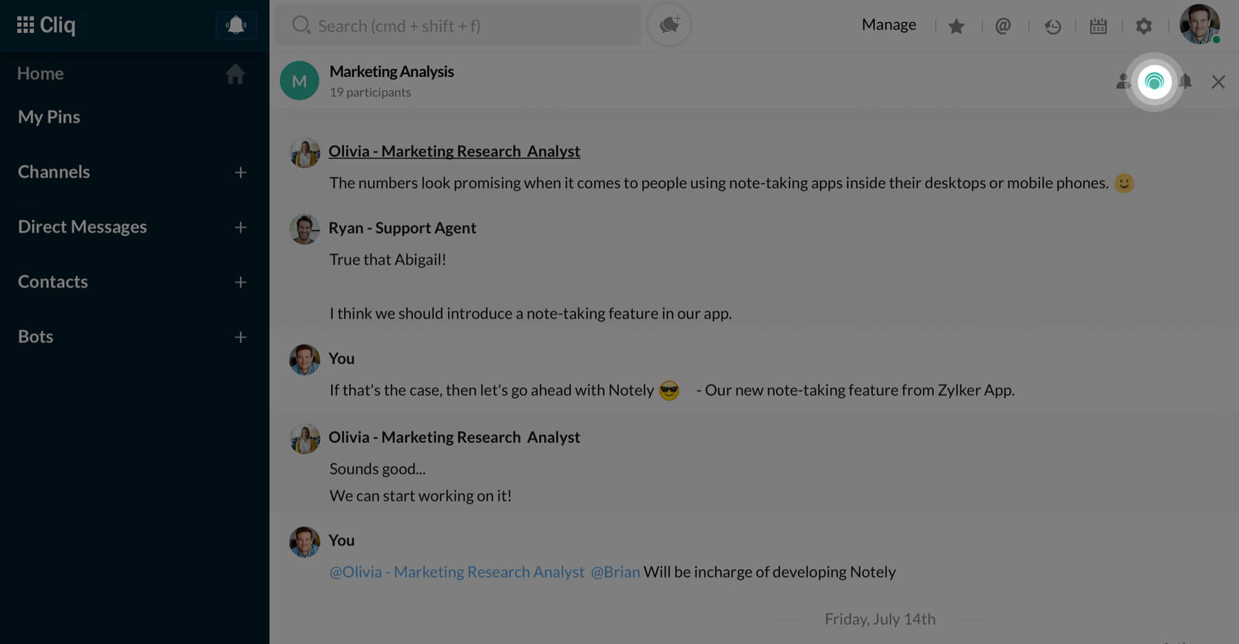Open the recent history clock icon
The height and width of the screenshot is (644, 1239).
(x=1052, y=26)
